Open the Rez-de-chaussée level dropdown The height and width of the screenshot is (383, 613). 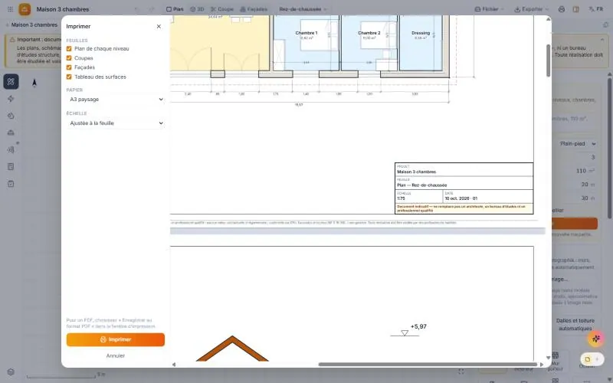[x=303, y=9]
